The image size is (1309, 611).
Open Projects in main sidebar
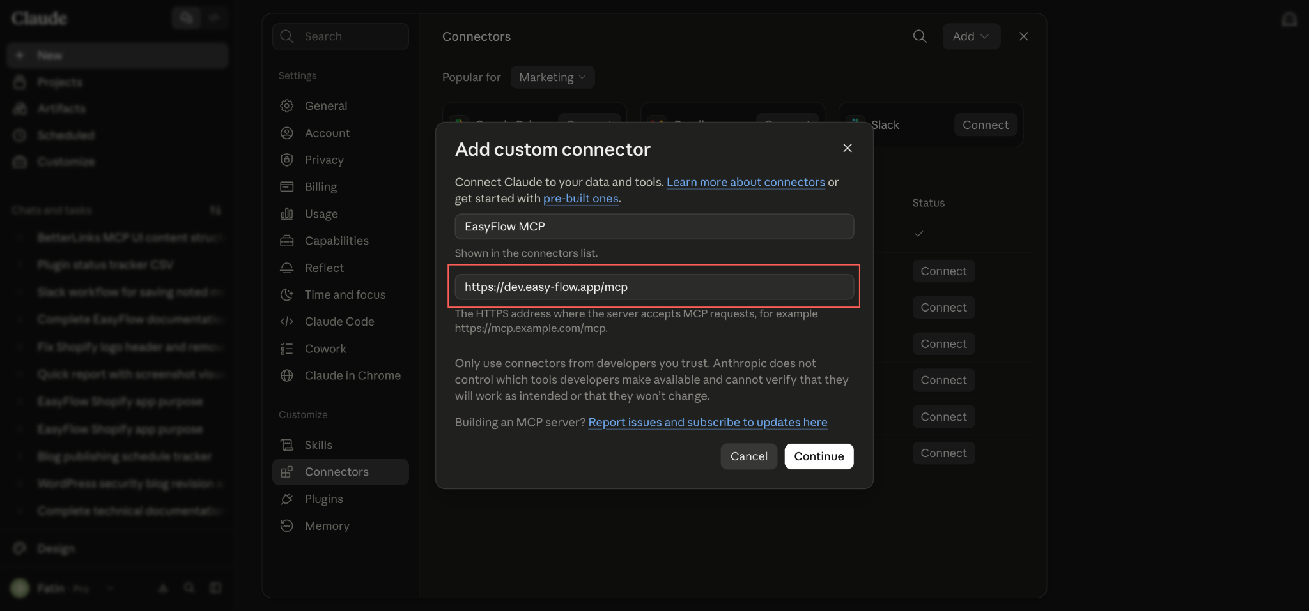[118, 82]
